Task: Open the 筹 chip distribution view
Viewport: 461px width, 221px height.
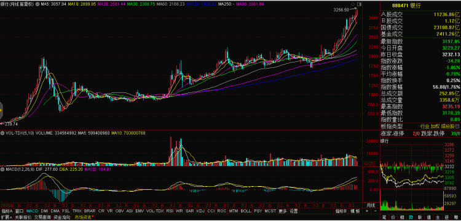Action: click(456, 217)
